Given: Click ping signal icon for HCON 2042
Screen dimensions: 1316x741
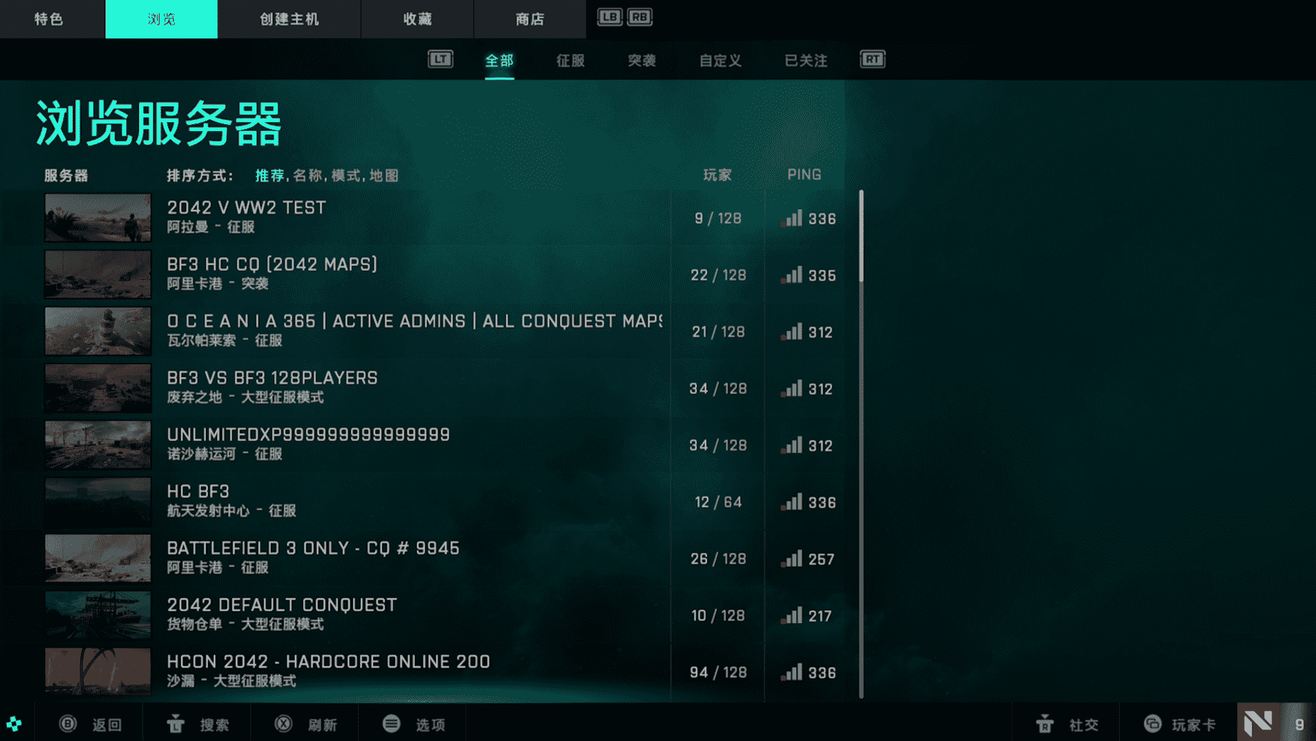Looking at the screenshot, I should point(791,673).
